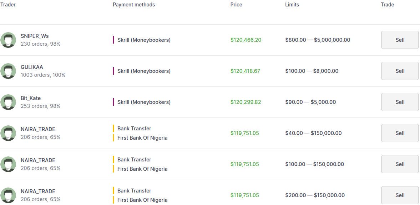The image size is (420, 205).
Task: Click SNIPER_Ws trader avatar icon
Action: click(x=8, y=40)
